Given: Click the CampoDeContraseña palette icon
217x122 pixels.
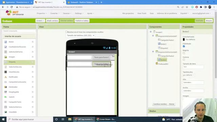Looking at the screenshot, I should (x=6, y=82).
